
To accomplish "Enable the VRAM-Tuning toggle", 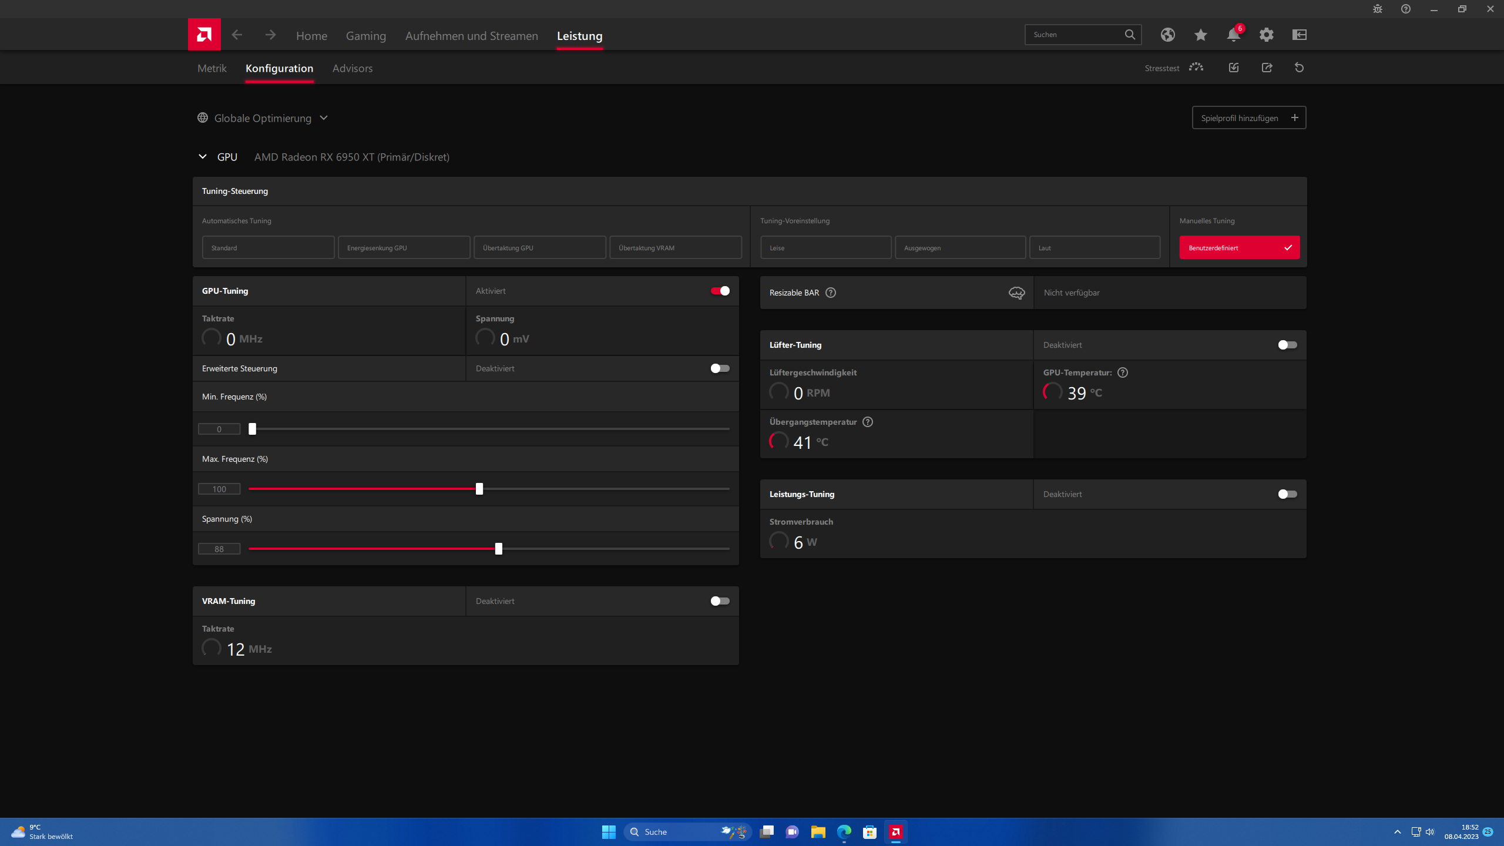I will tap(720, 601).
